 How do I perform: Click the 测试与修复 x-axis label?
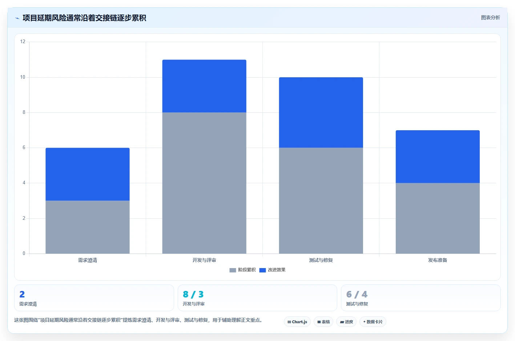pyautogui.click(x=321, y=260)
